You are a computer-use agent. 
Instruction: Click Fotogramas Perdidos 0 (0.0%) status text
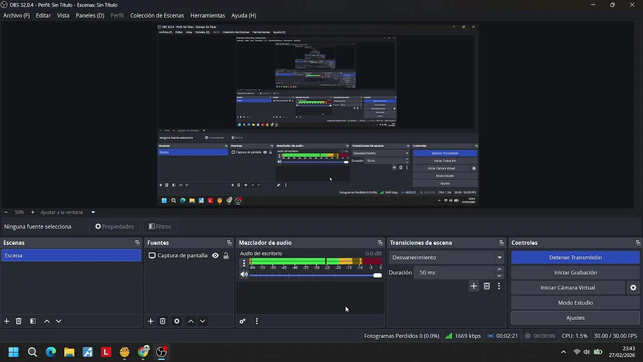coord(401,336)
